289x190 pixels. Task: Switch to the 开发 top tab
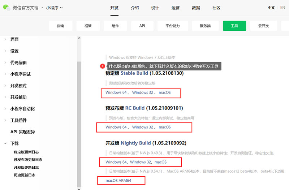click(x=114, y=8)
